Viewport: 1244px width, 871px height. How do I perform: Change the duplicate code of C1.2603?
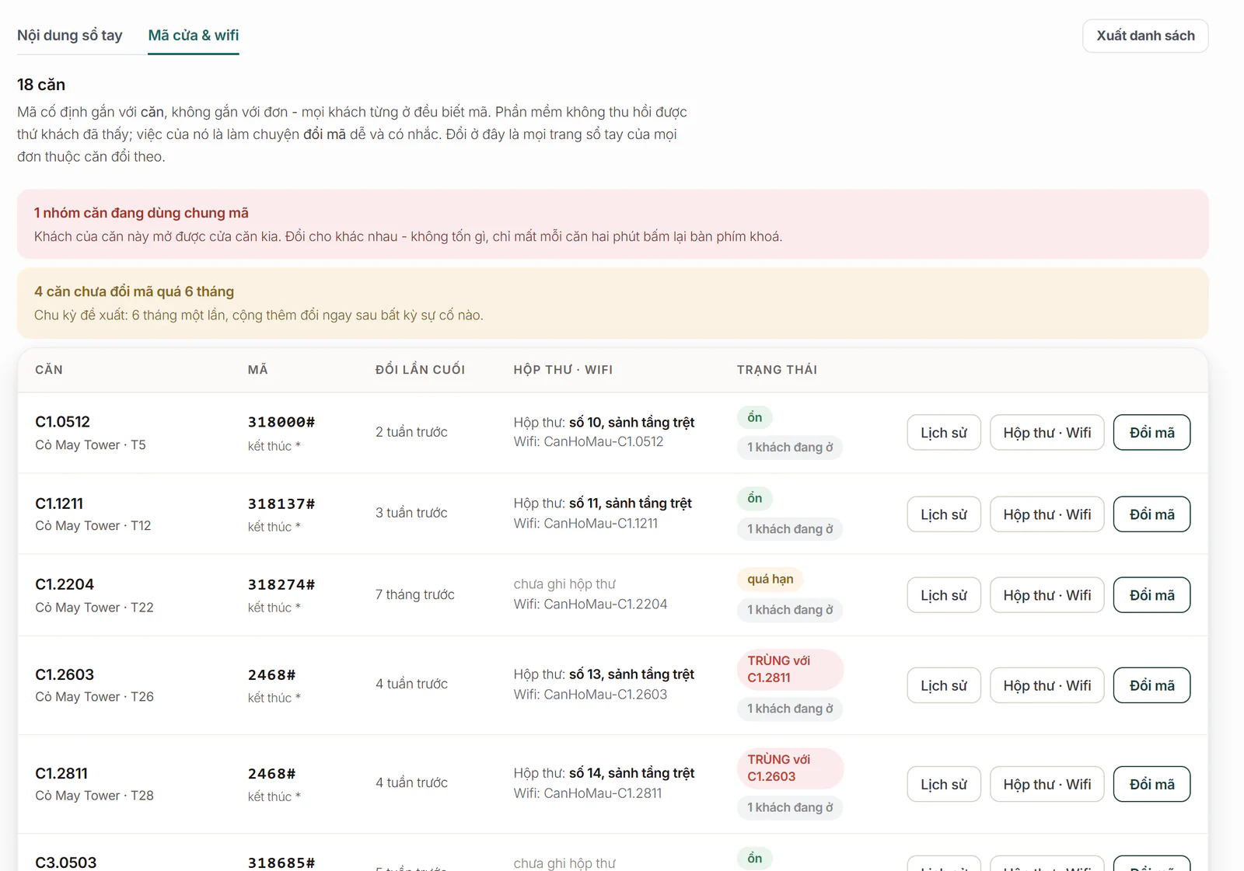coord(1151,685)
